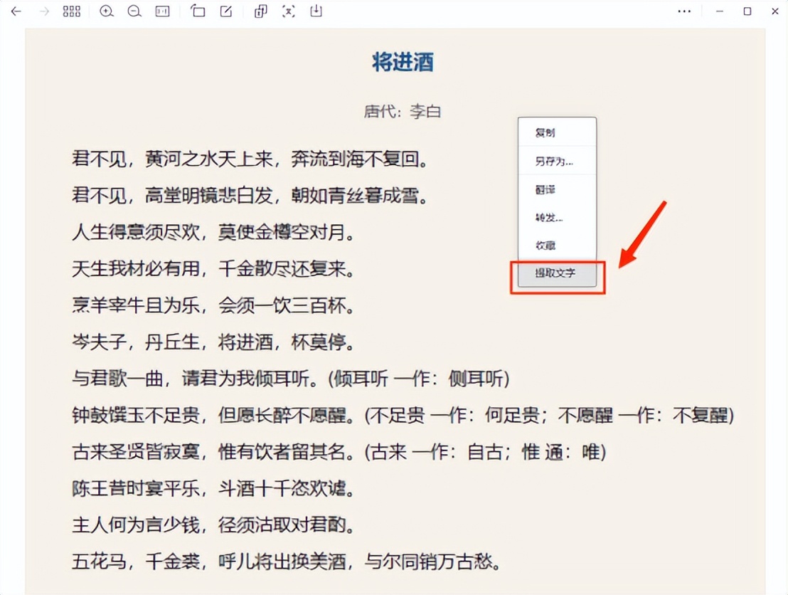Open the thumbnail grid view
Screen dimensions: 788x595
click(x=72, y=11)
